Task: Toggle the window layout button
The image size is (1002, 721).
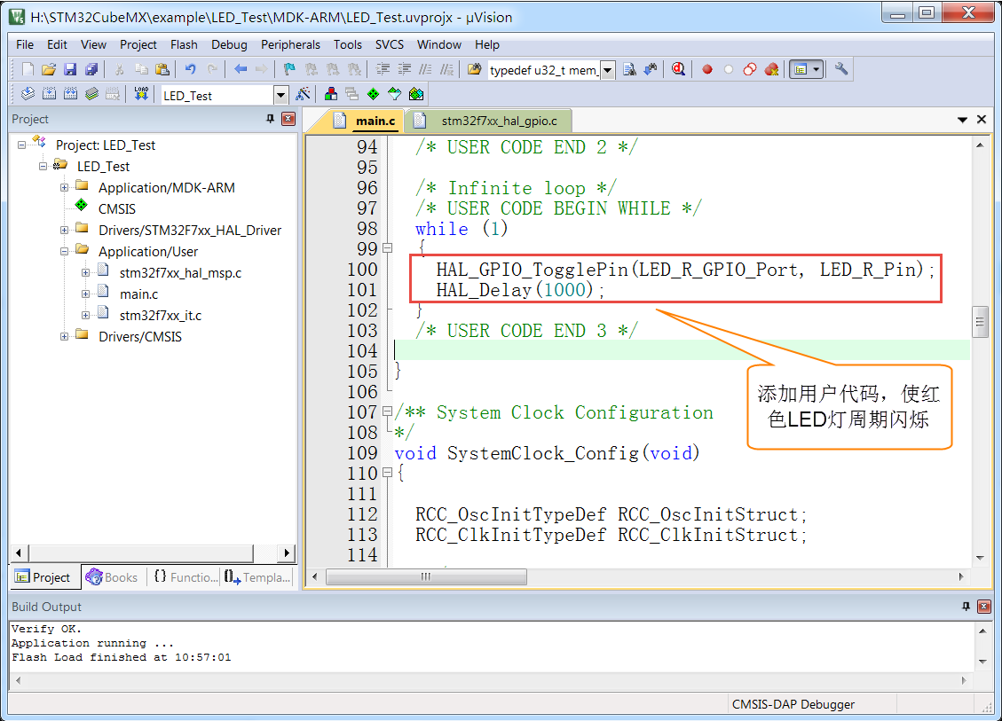Action: click(800, 69)
